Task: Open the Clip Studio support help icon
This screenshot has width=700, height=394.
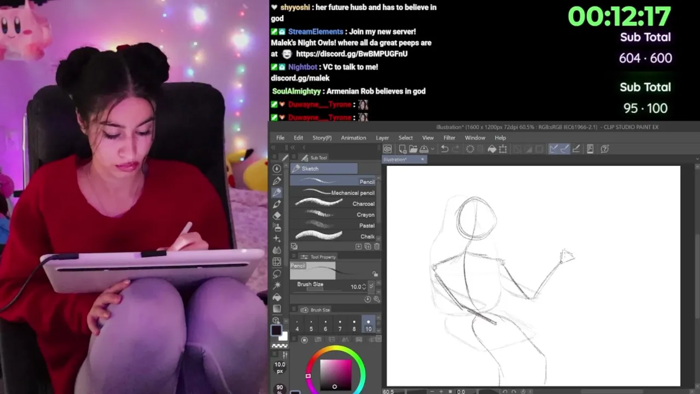Action: tap(605, 149)
